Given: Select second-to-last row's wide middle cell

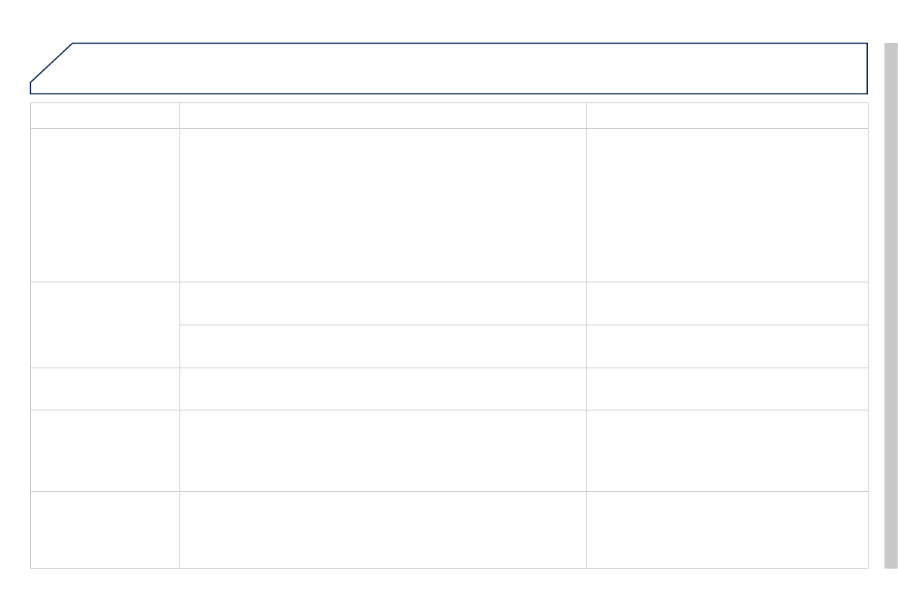Looking at the screenshot, I should (382, 450).
